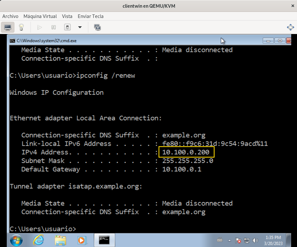
Task: Open virtual hardware details (lightbulb icon)
Action: tap(22, 27)
